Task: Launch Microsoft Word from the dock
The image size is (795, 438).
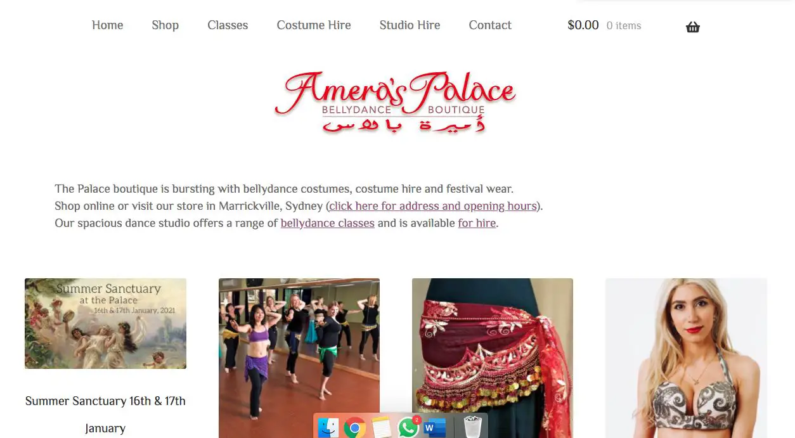Action: [435, 428]
